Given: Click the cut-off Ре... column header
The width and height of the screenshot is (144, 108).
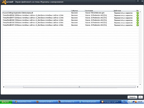Looking at the screenshot, I should [x=138, y=11].
